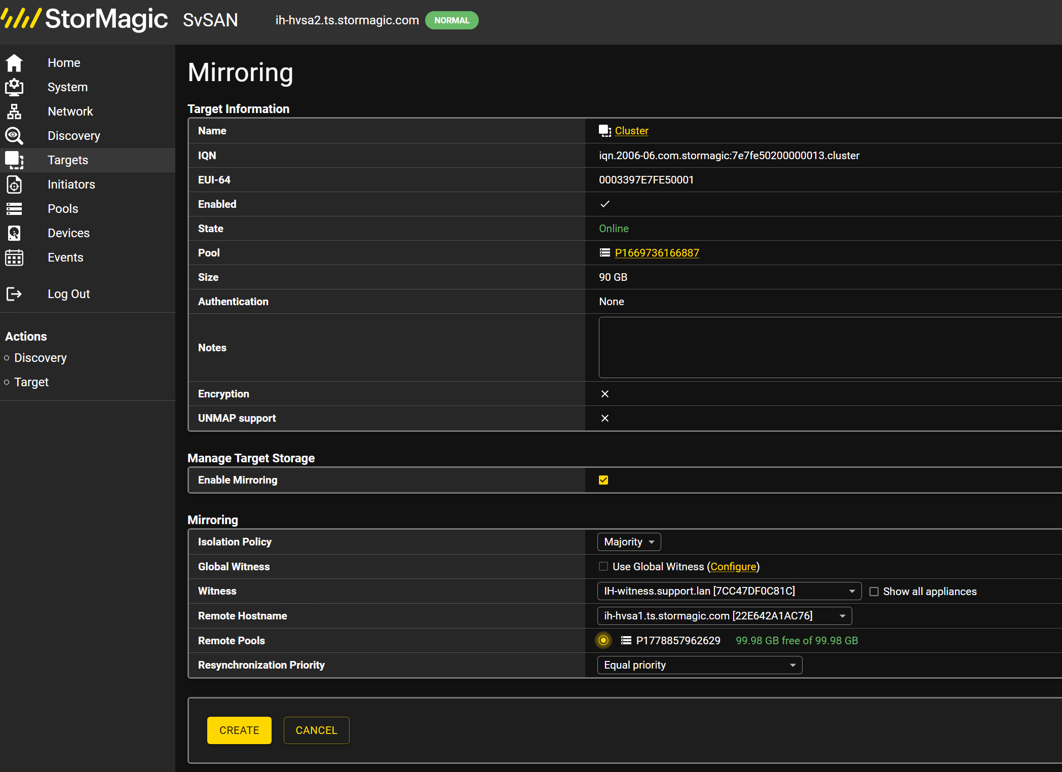
Task: Click the Events calendar icon
Action: click(14, 258)
